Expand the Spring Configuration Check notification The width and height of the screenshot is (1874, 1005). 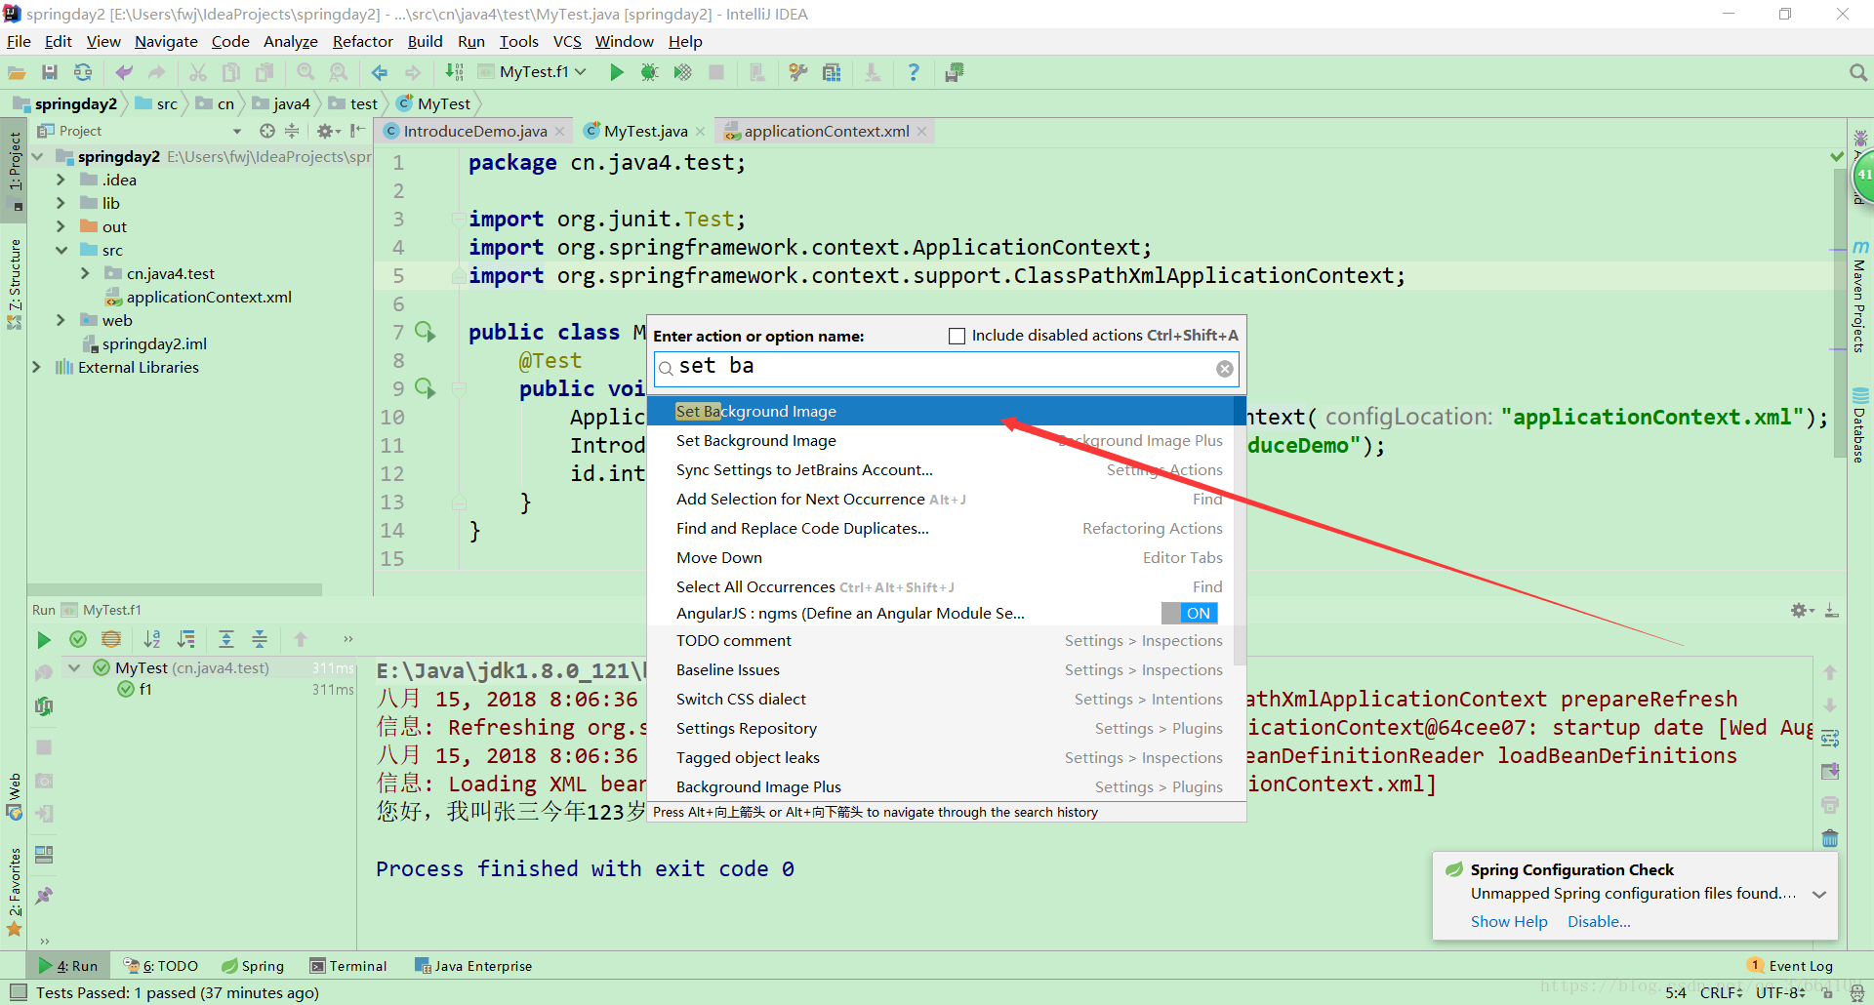click(x=1819, y=895)
